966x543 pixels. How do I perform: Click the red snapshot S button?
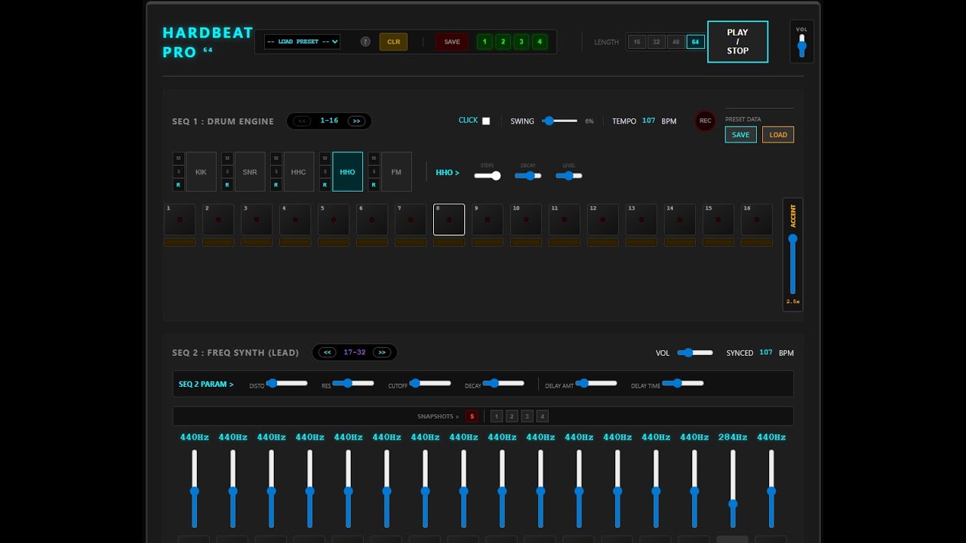tap(472, 416)
